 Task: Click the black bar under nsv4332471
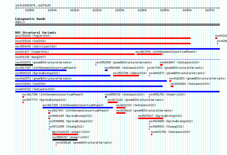(x=24, y=65)
